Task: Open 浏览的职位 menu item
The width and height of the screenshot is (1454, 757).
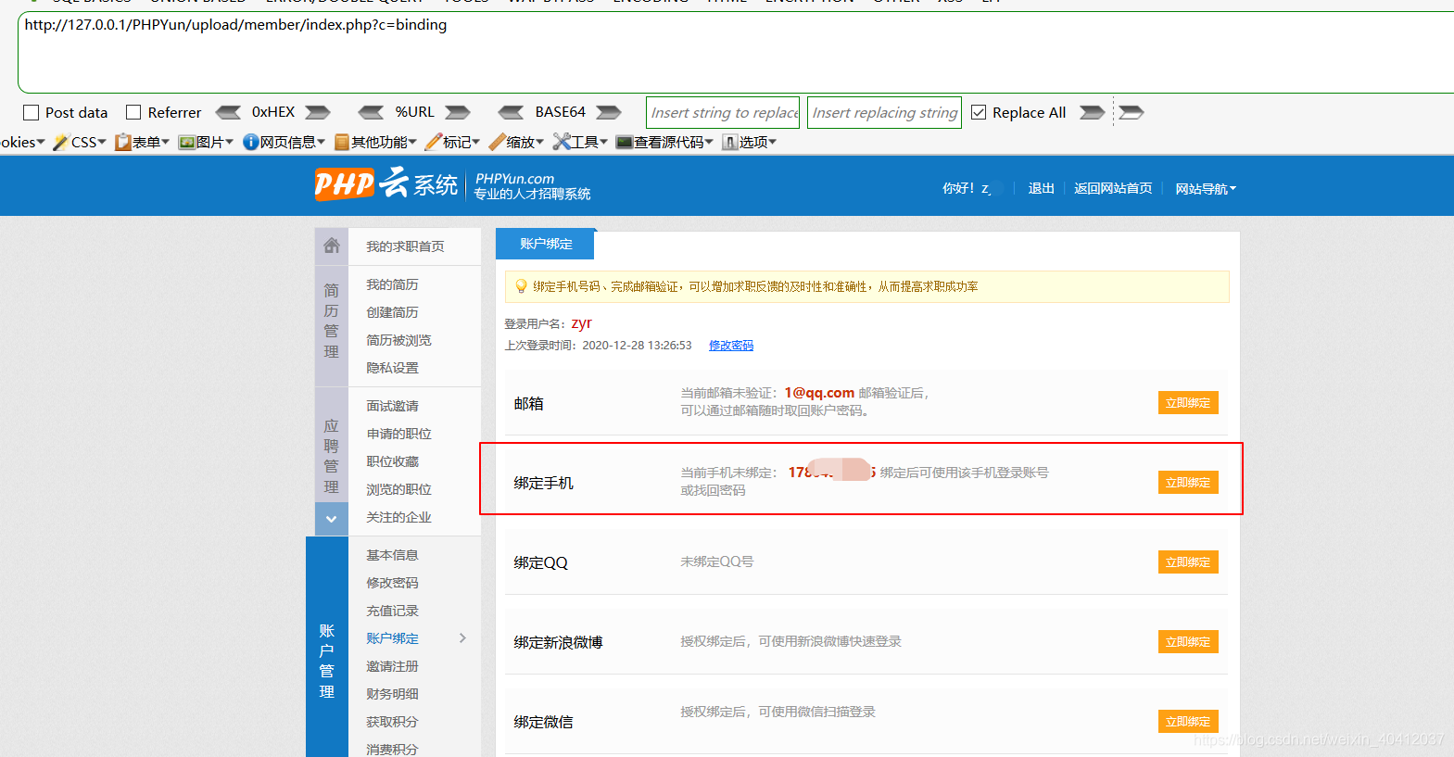Action: [398, 489]
